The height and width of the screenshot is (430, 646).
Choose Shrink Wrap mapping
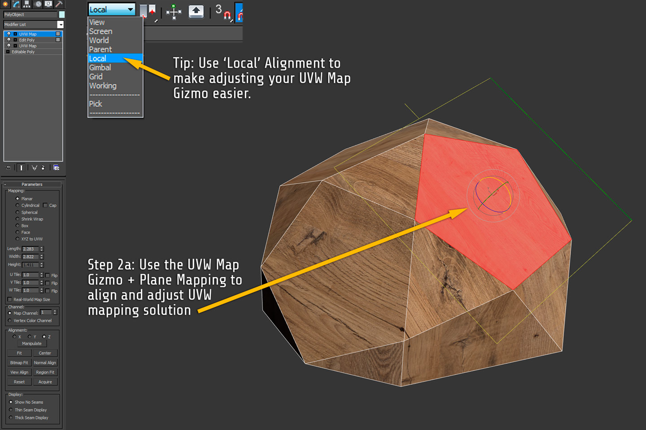coord(17,219)
